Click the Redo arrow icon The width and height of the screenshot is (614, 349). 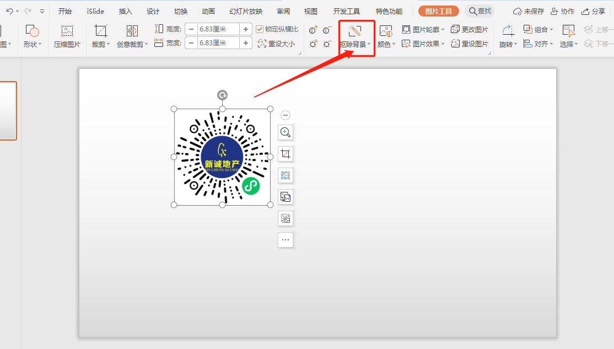pos(28,12)
